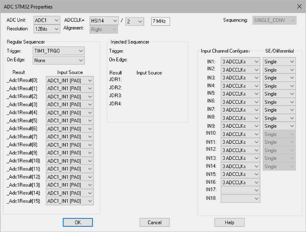Open the ADCCLK divider dropdown showing 2
The height and width of the screenshot is (232, 306).
tap(135, 21)
